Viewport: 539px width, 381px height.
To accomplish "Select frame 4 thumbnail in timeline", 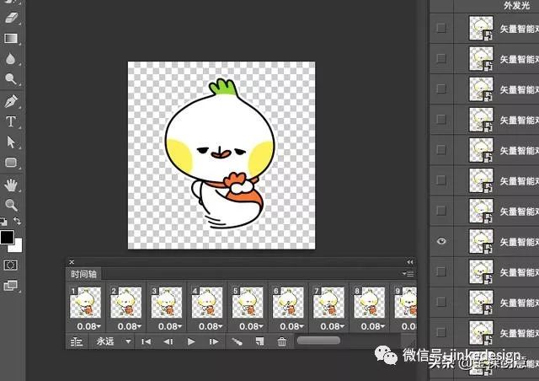I will 207,303.
